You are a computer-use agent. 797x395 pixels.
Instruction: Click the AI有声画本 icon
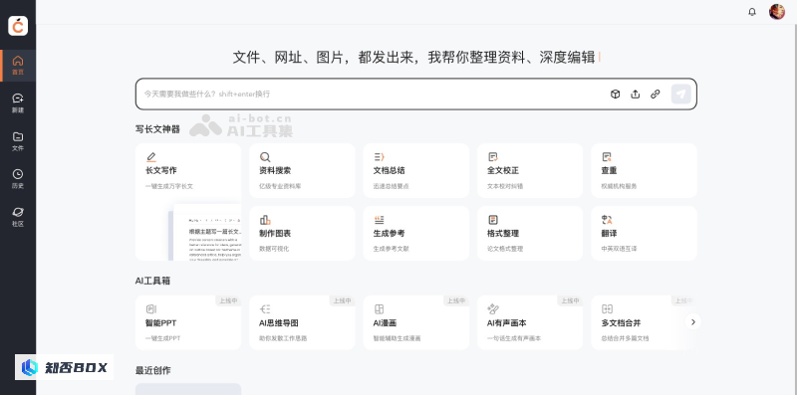(492, 309)
